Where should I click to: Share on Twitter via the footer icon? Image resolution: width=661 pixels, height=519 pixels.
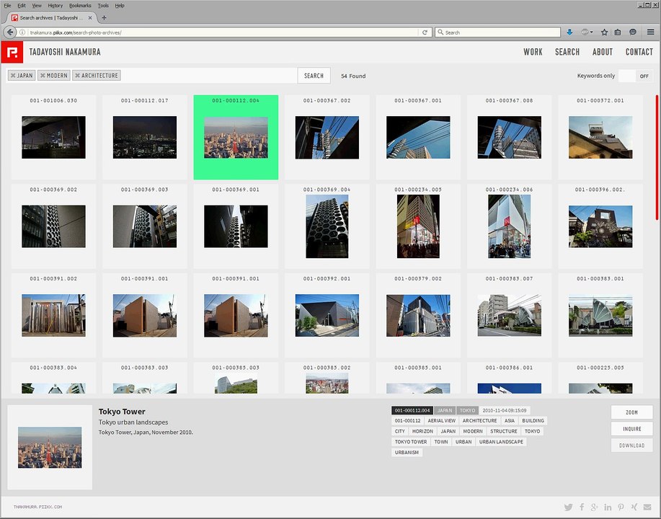click(569, 507)
